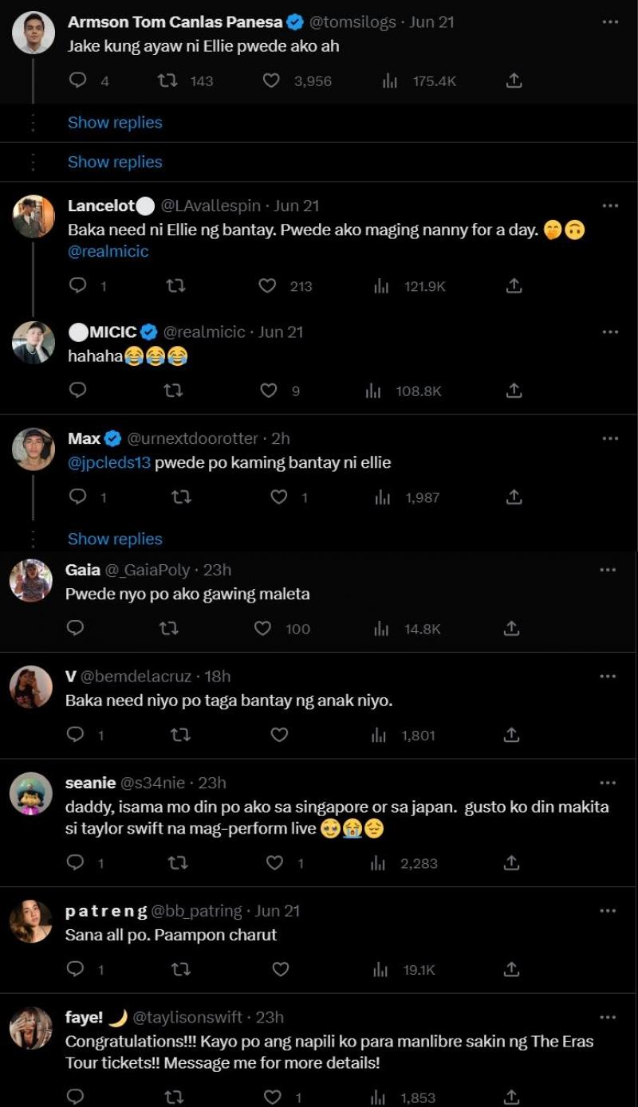Open more options menu for seanie's tweet

608,783
